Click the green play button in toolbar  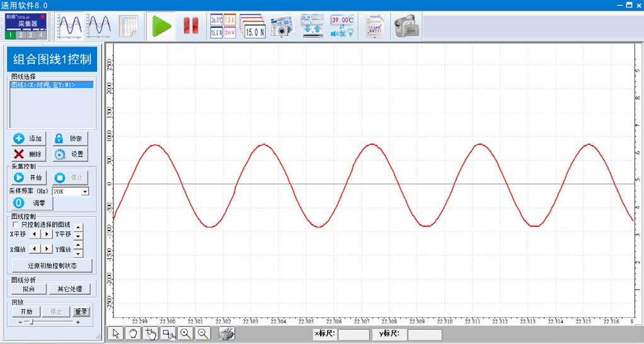click(x=162, y=26)
